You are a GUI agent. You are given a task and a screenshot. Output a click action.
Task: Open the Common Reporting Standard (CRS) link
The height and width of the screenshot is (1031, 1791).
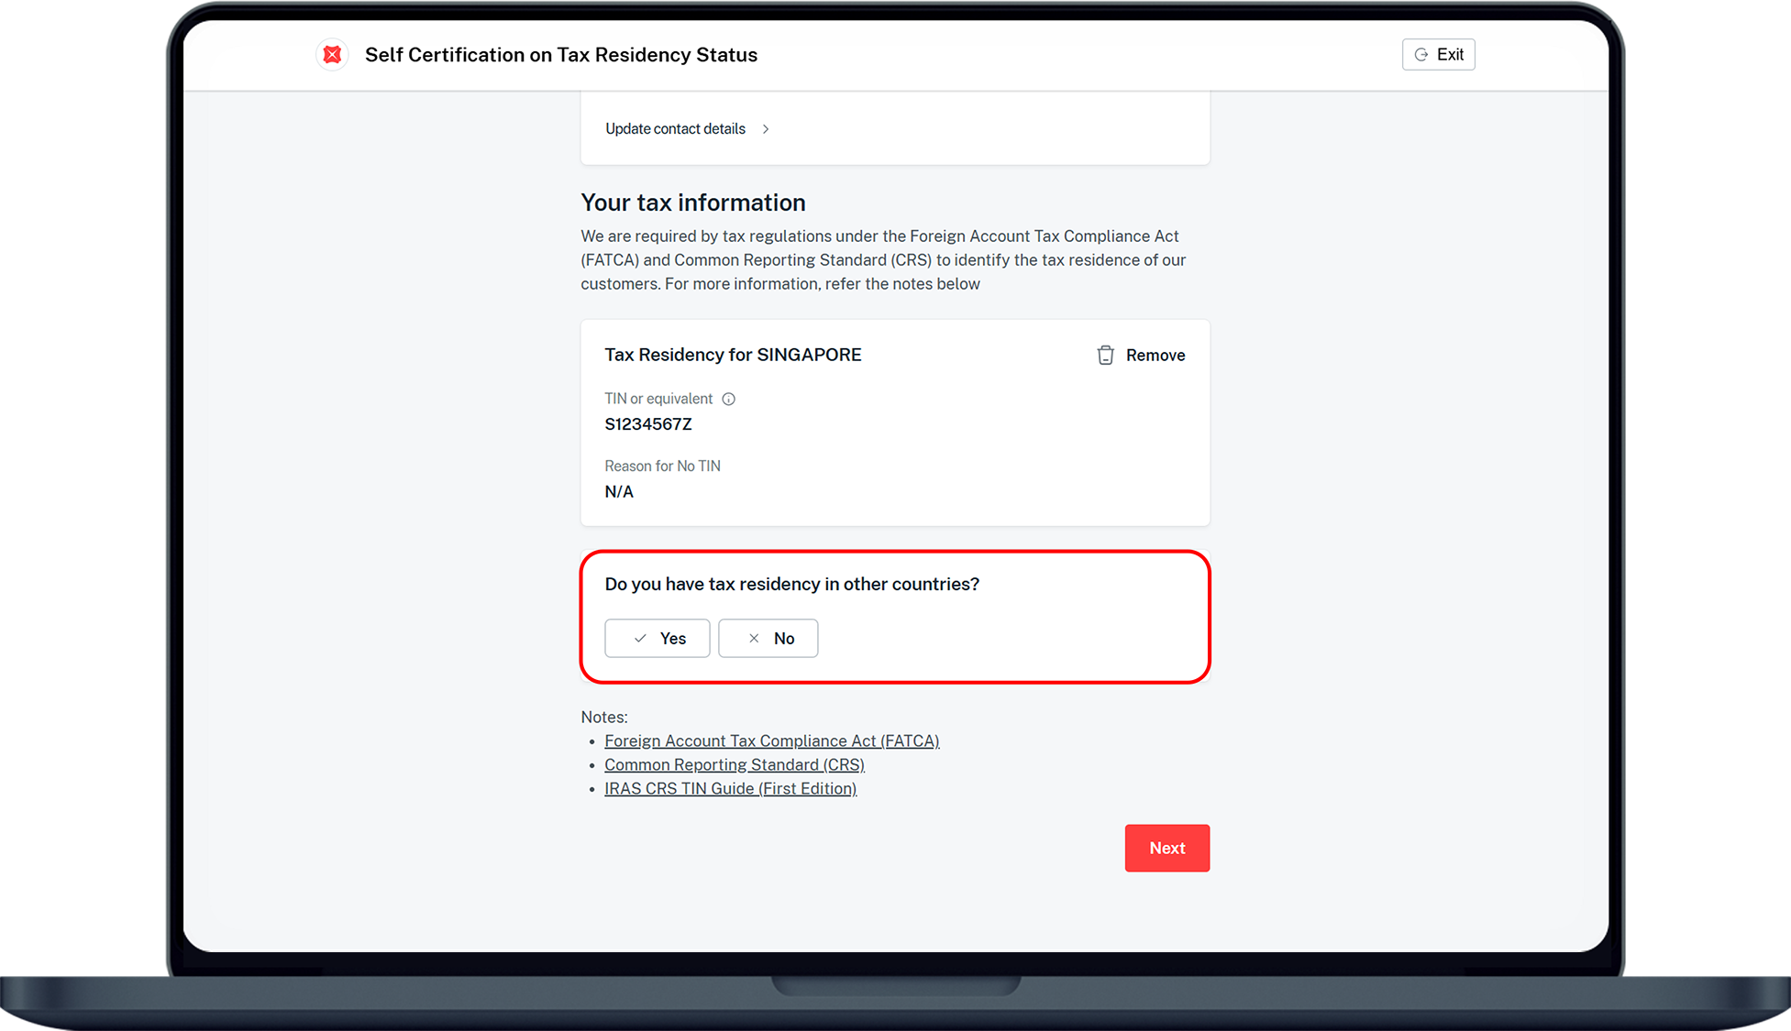(x=734, y=764)
